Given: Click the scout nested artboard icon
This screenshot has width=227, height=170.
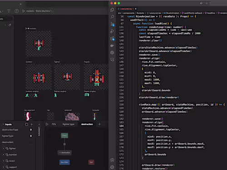Looking at the screenshot, I should 7,161.
